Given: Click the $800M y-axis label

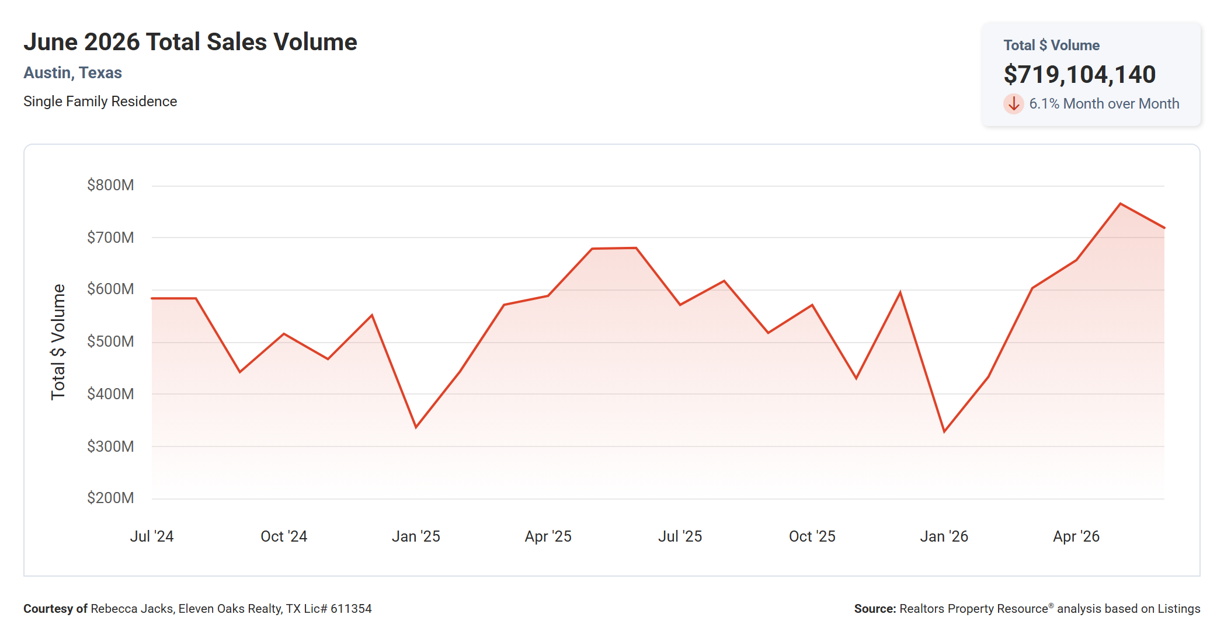Looking at the screenshot, I should tap(110, 186).
